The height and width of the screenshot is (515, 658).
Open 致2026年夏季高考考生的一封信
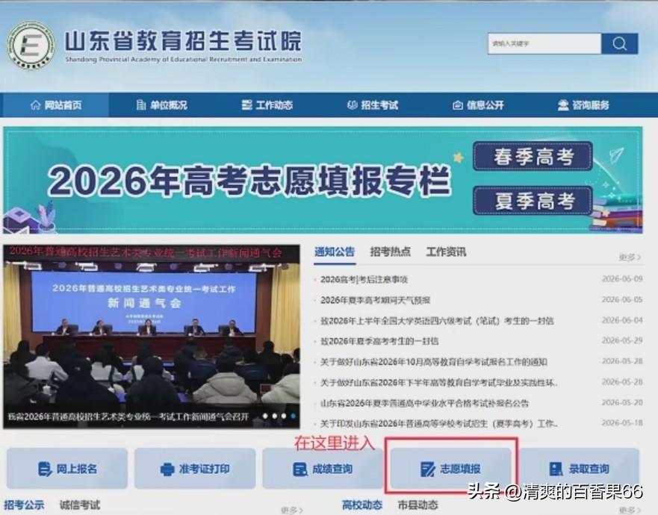(x=379, y=341)
